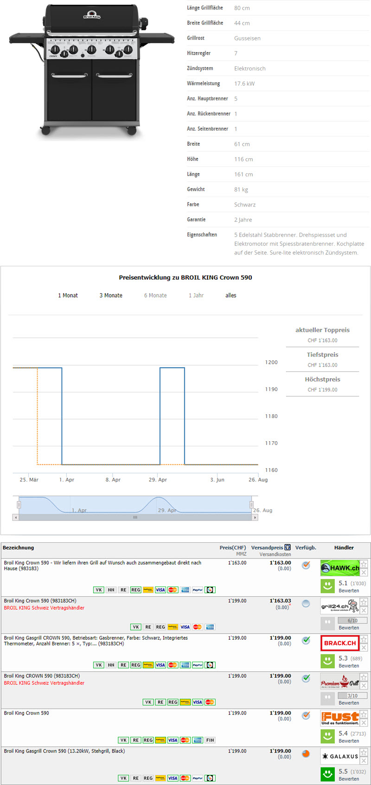Click favorite star next to HAWK.ch logo
371x785 pixels.
(364, 564)
